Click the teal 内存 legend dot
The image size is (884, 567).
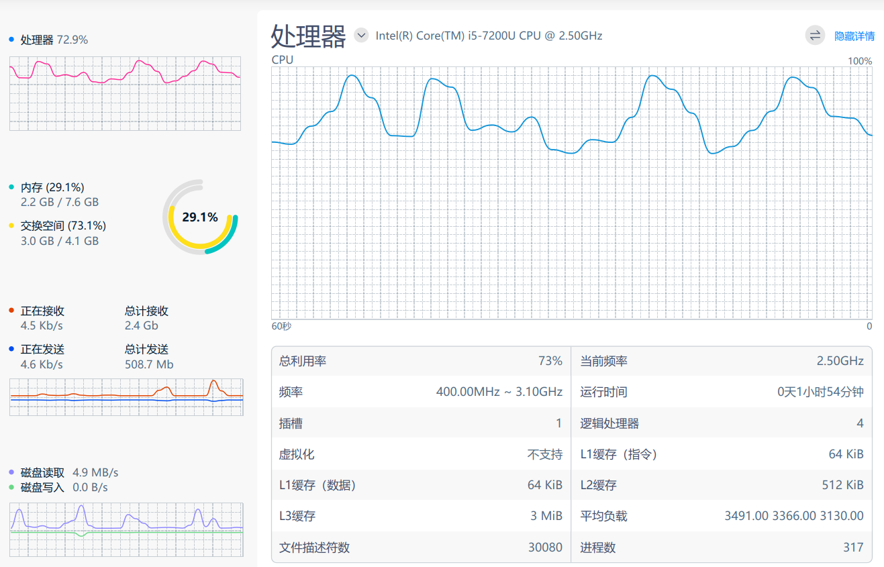click(x=10, y=187)
